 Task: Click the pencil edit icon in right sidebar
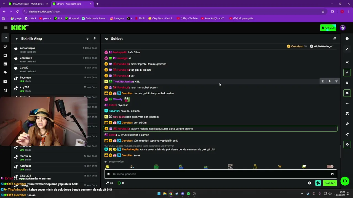[x=347, y=49]
